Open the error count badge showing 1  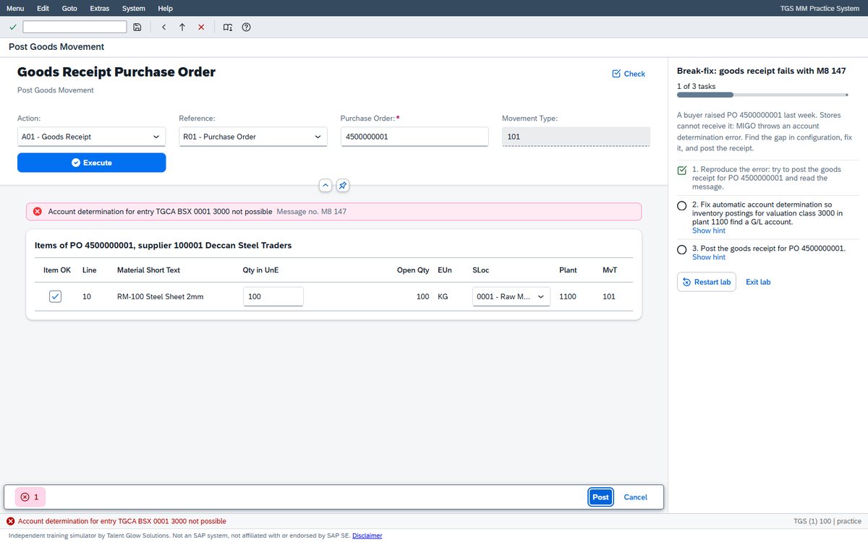[30, 497]
